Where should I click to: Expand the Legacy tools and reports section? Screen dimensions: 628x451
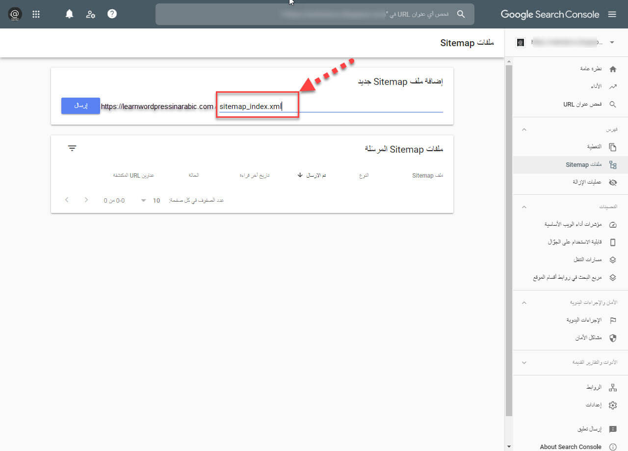tap(524, 363)
